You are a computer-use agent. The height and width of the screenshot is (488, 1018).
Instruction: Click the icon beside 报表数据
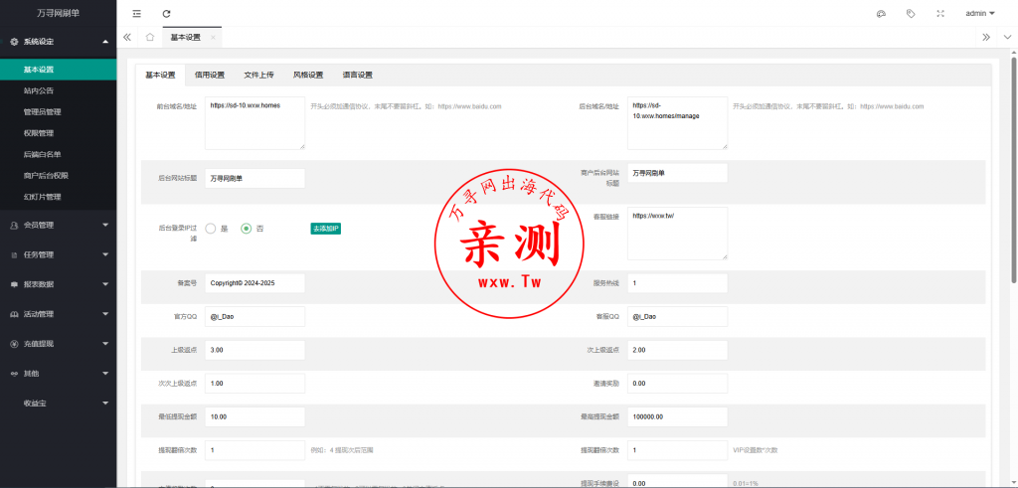pos(14,284)
